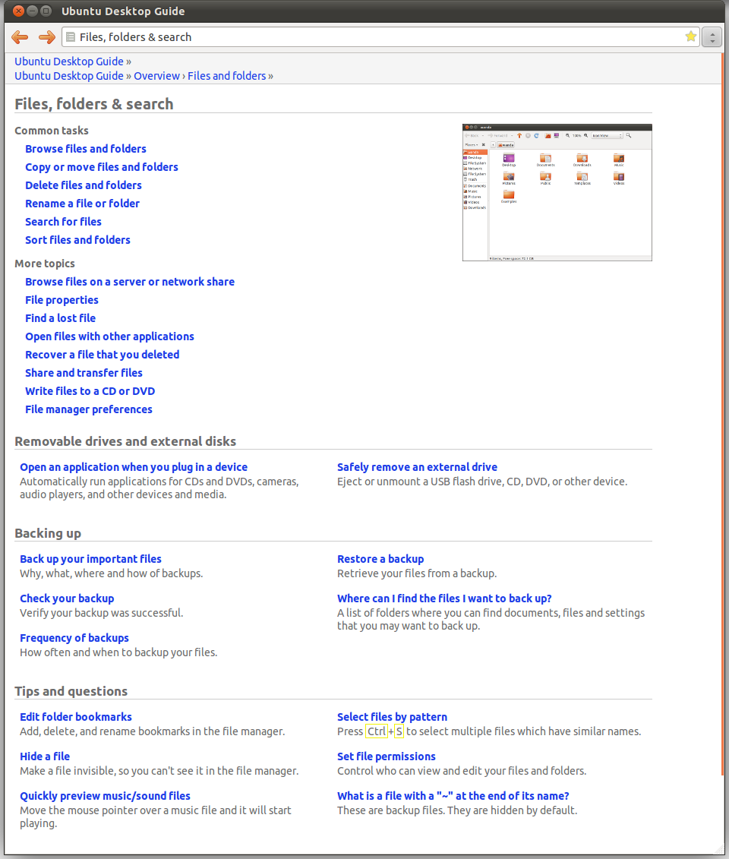Open the Frequency of backups link

pyautogui.click(x=74, y=638)
